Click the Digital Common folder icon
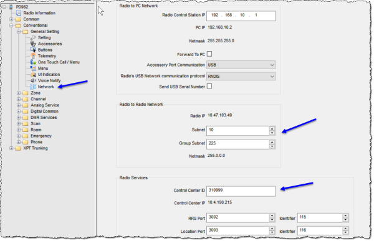Viewport: 374px width, 241px height. (26, 111)
